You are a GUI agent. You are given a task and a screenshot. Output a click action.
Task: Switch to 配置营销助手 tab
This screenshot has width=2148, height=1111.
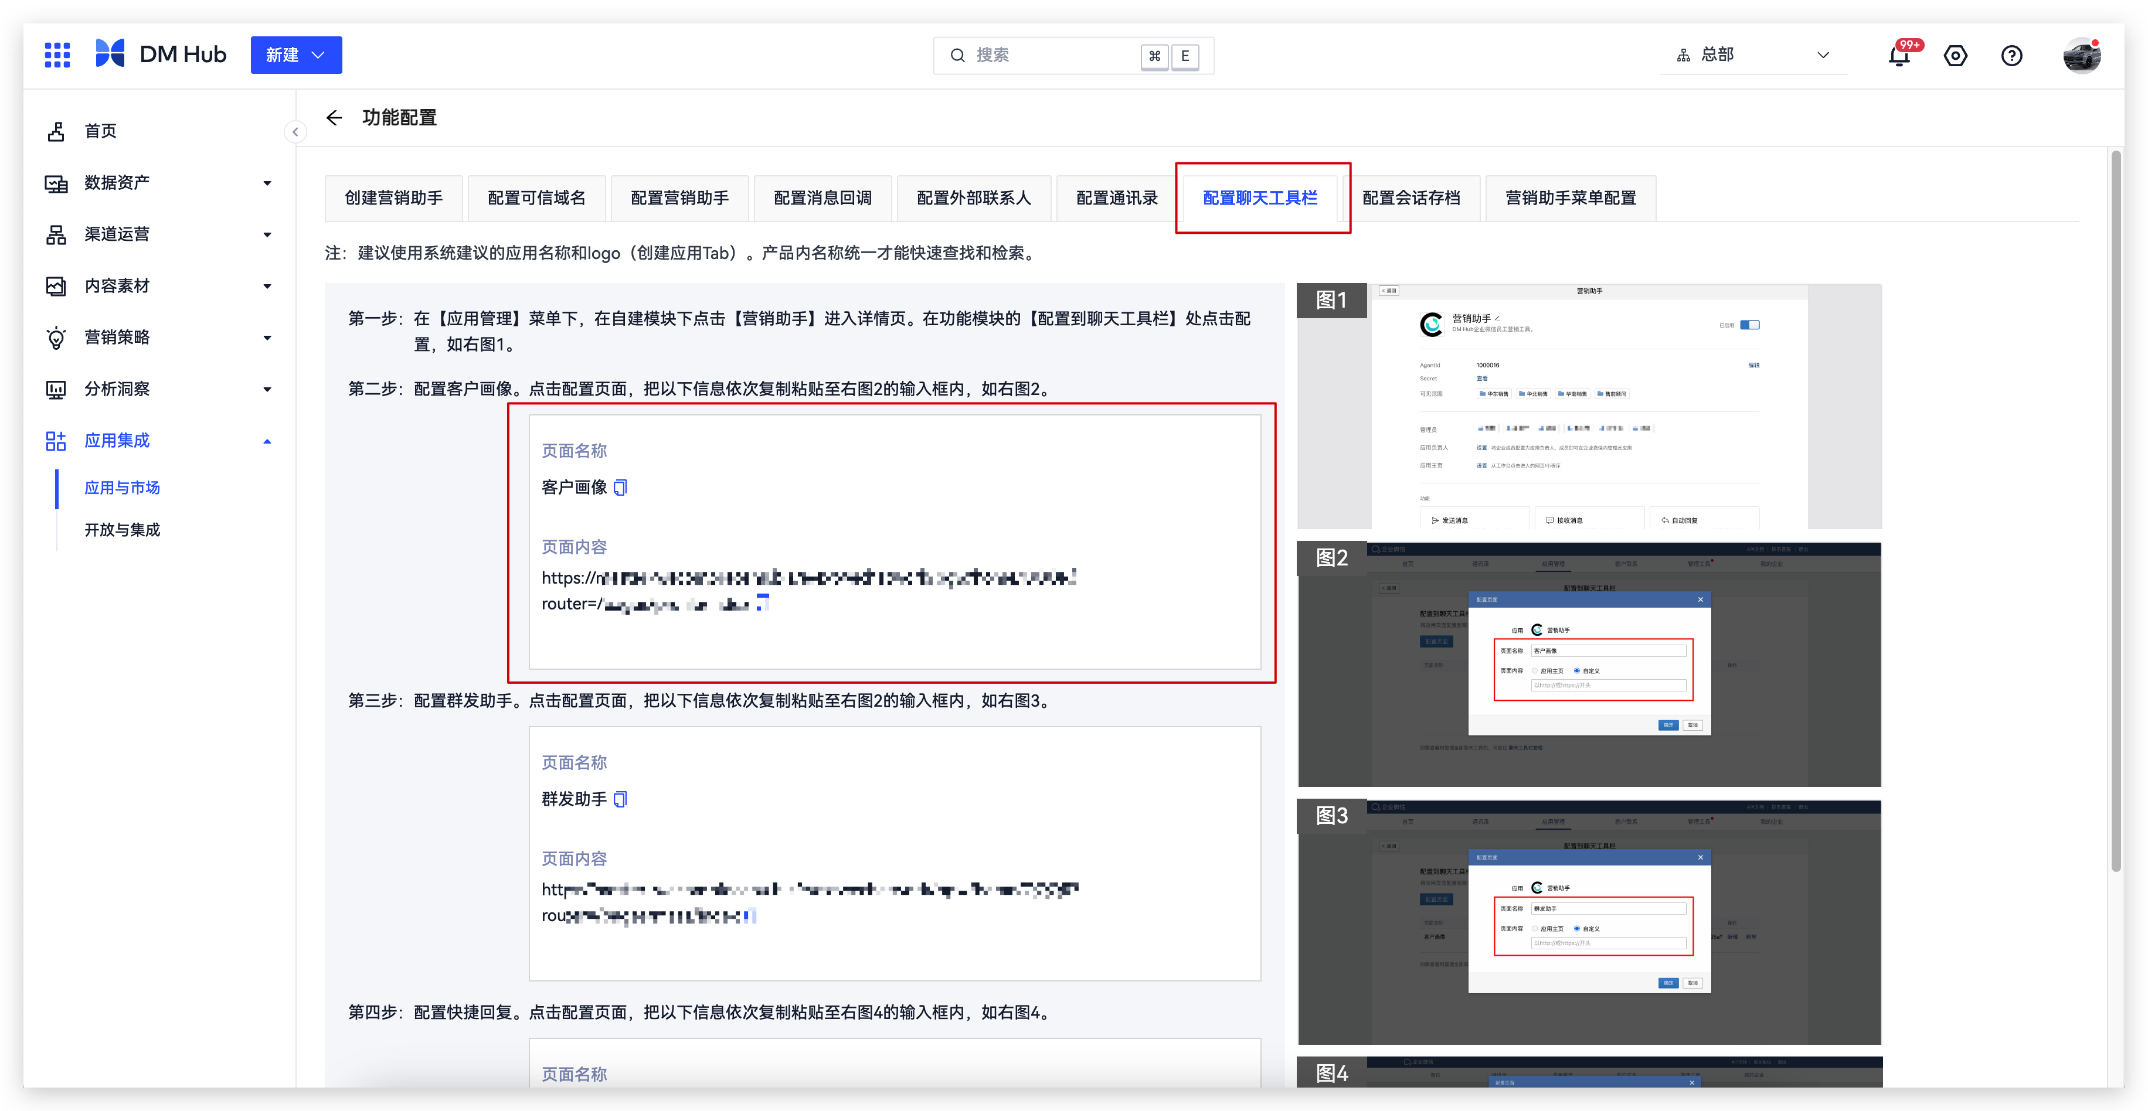(x=681, y=199)
